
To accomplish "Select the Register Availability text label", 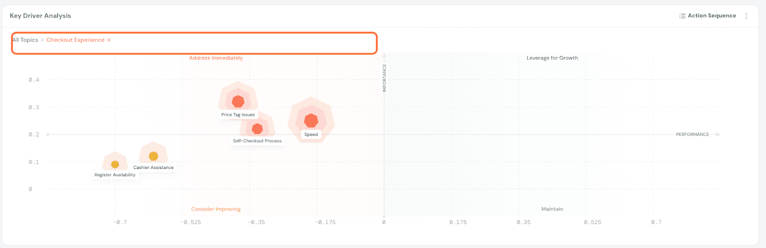I will [115, 175].
